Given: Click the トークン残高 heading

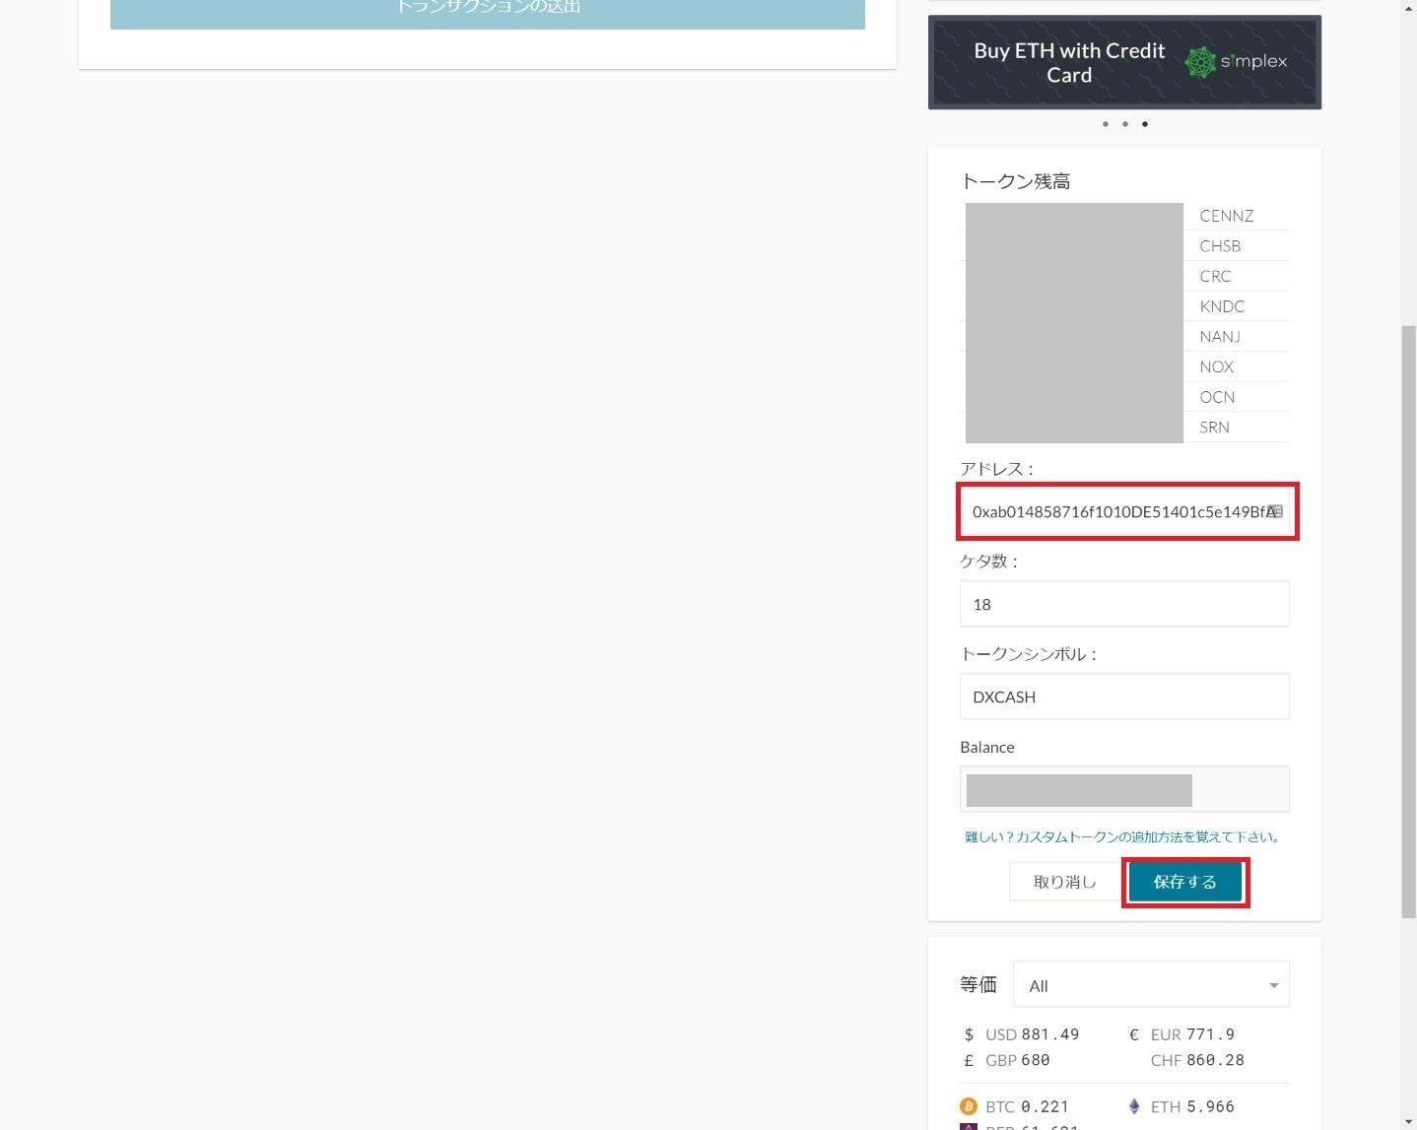Looking at the screenshot, I should (1015, 181).
